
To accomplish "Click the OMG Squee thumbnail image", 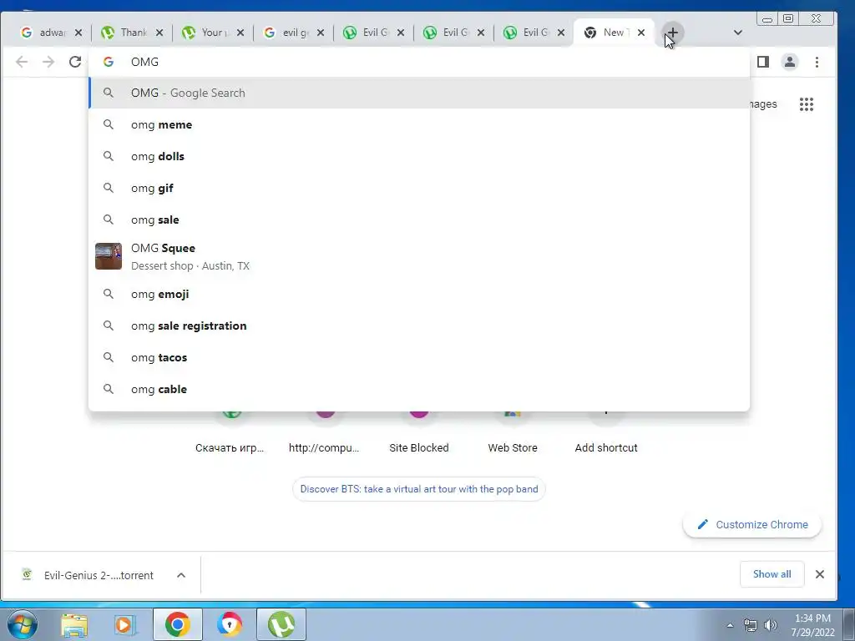I will [109, 256].
